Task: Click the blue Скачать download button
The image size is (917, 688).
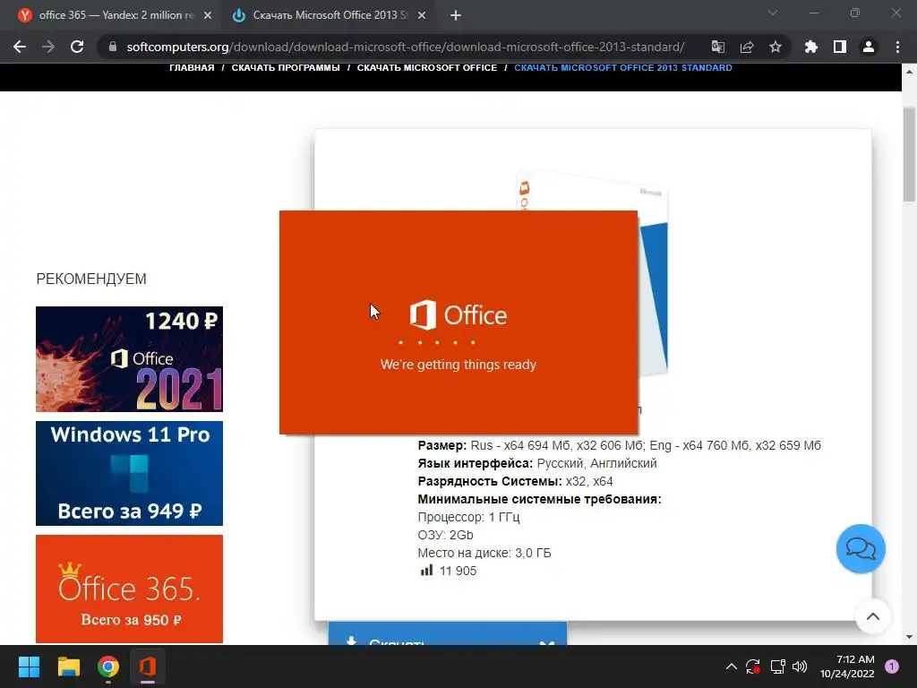Action: 448,634
